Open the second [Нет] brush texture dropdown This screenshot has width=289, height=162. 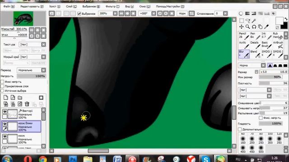click(269, 96)
